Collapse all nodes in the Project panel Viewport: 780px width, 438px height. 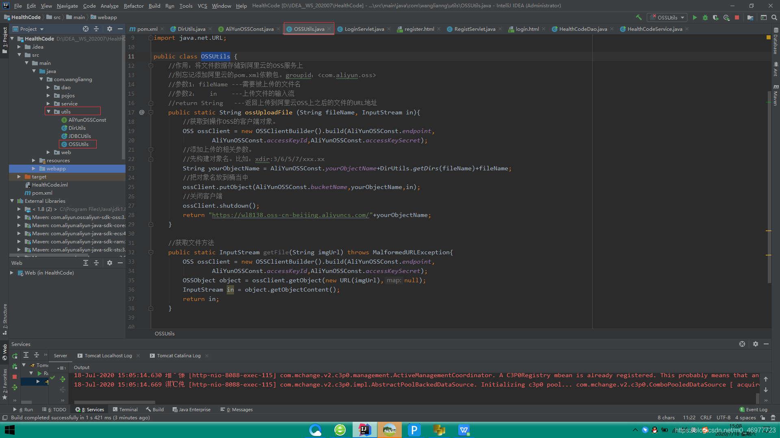point(96,29)
